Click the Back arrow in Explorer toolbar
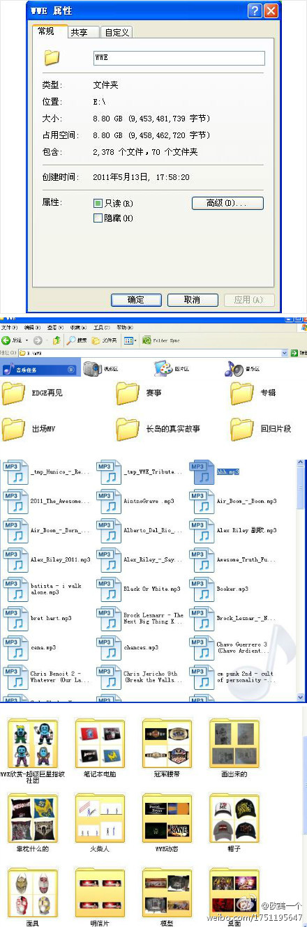The image size is (307, 927). (x=6, y=340)
